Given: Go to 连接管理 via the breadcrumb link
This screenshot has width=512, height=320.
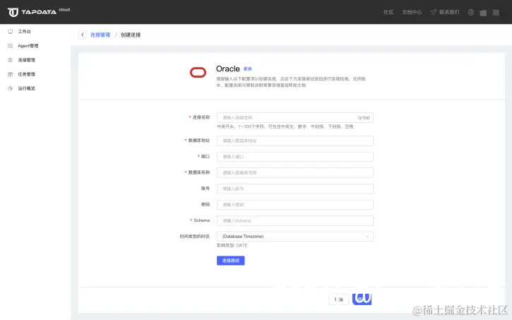Looking at the screenshot, I should [x=100, y=35].
